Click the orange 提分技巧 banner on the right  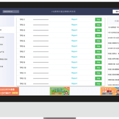110,91
